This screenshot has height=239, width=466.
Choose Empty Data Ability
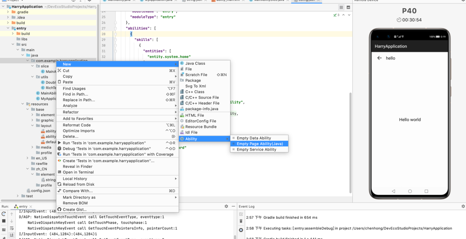pos(259,138)
